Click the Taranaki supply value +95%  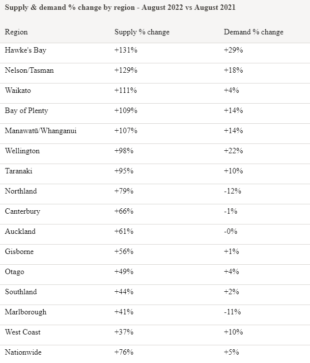(124, 171)
